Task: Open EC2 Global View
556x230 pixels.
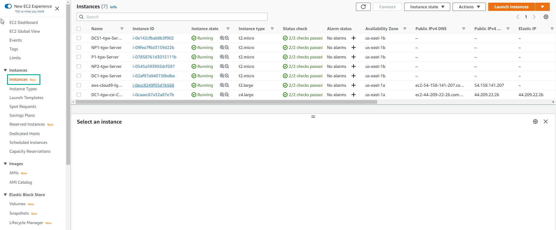Action: click(x=25, y=31)
